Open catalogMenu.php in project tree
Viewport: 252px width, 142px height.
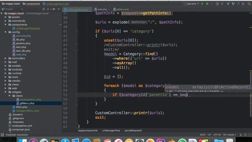tap(30, 99)
